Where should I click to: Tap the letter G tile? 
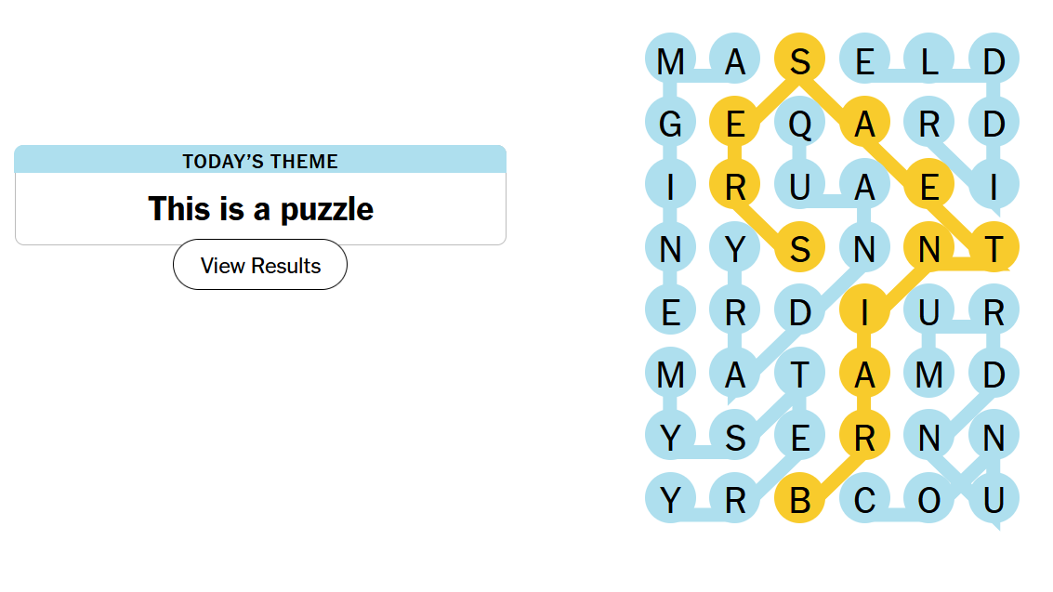[670, 124]
